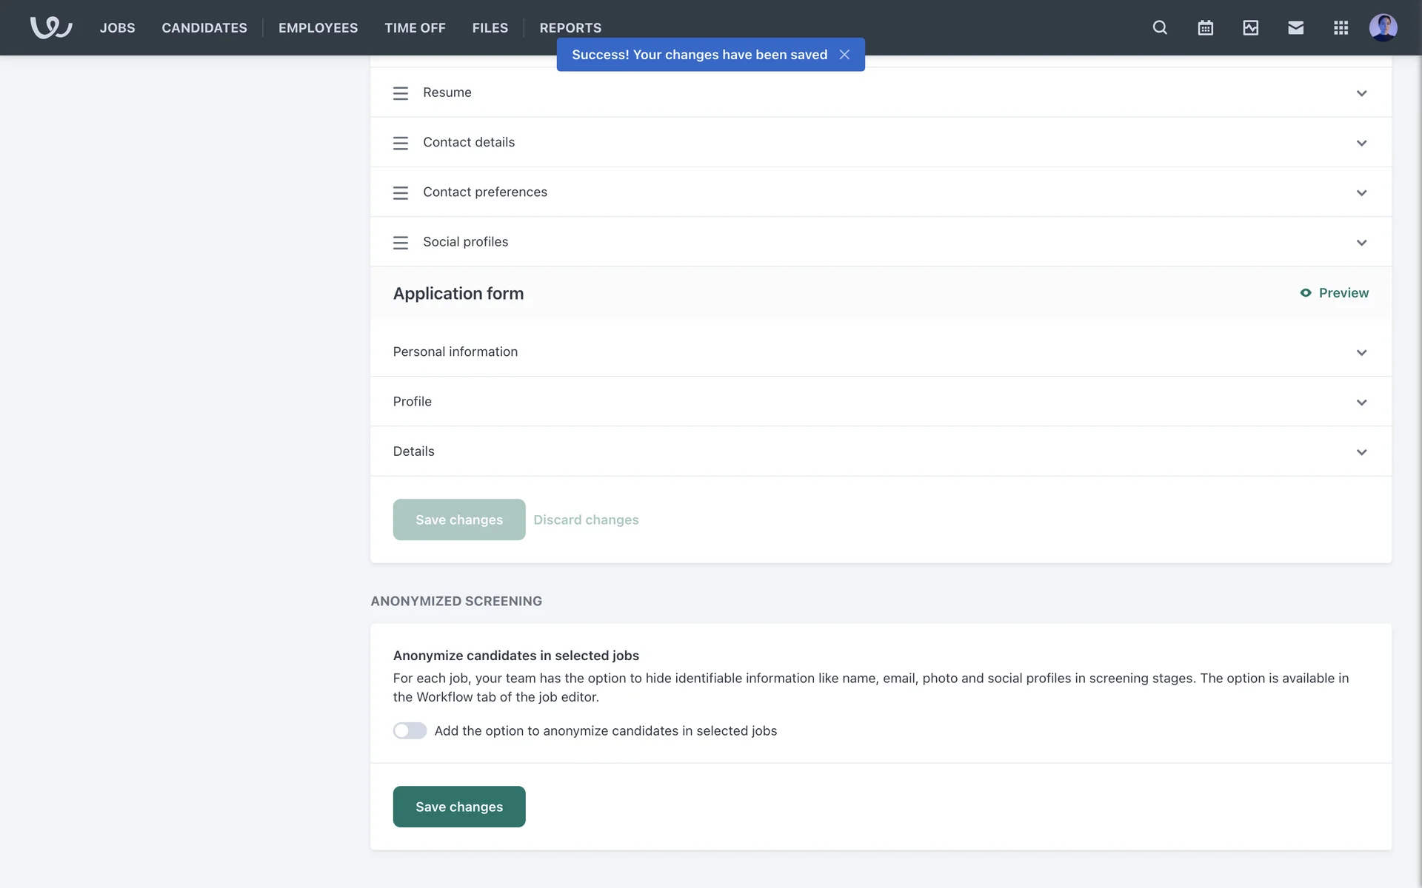
Task: Grab the drag handle next to Resume
Action: [401, 93]
